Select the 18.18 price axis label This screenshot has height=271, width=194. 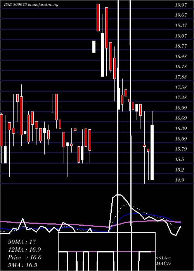181,67
